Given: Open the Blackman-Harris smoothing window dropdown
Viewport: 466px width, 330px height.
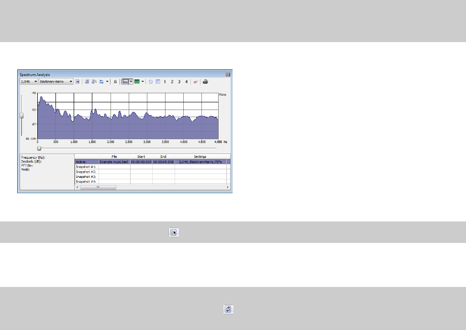Looking at the screenshot, I should point(56,81).
